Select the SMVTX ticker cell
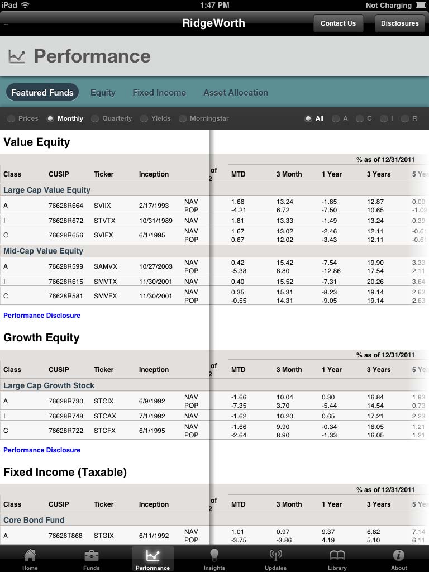 click(106, 282)
